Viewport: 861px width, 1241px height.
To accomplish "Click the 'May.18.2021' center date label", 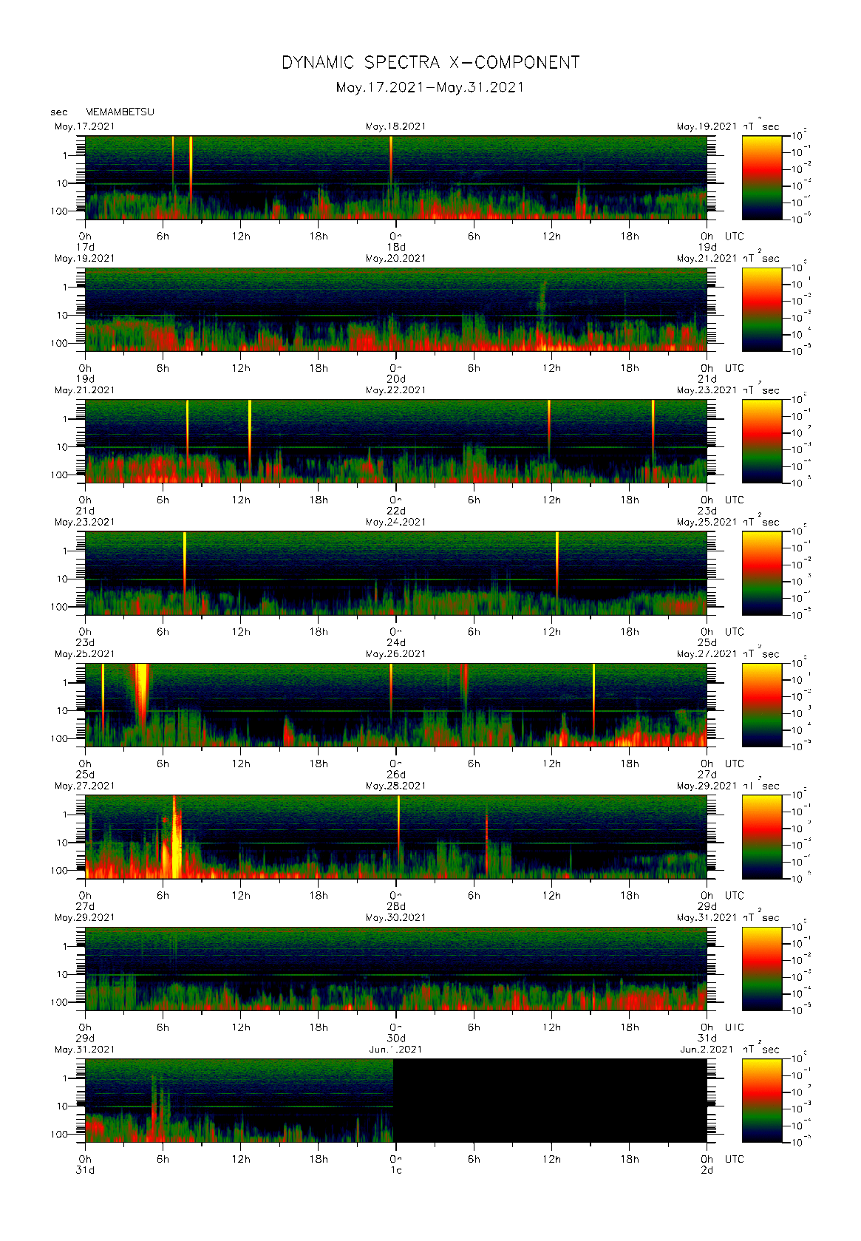I will pos(396,126).
